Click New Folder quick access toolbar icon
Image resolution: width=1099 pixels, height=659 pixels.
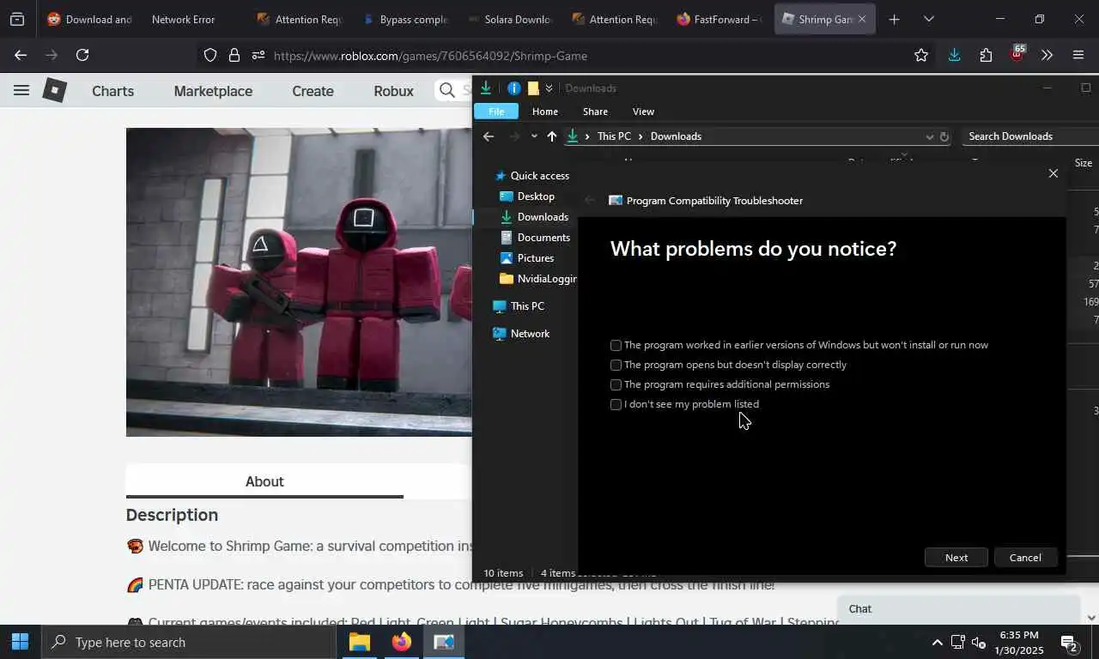click(533, 88)
